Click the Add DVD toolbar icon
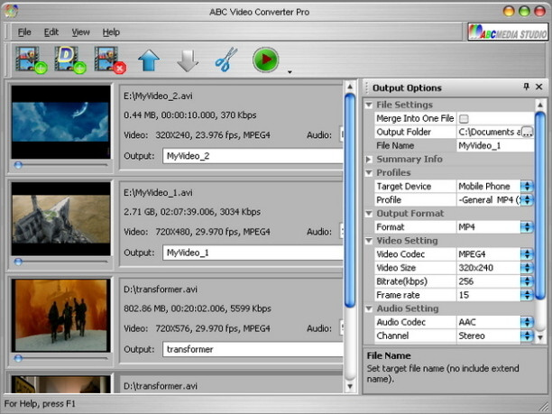Viewport: 552px width, 414px height. 70,60
